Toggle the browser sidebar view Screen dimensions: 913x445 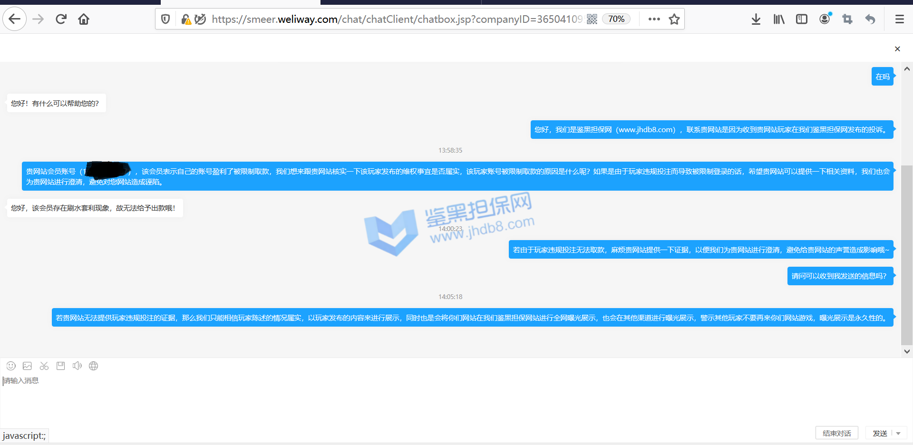[802, 19]
